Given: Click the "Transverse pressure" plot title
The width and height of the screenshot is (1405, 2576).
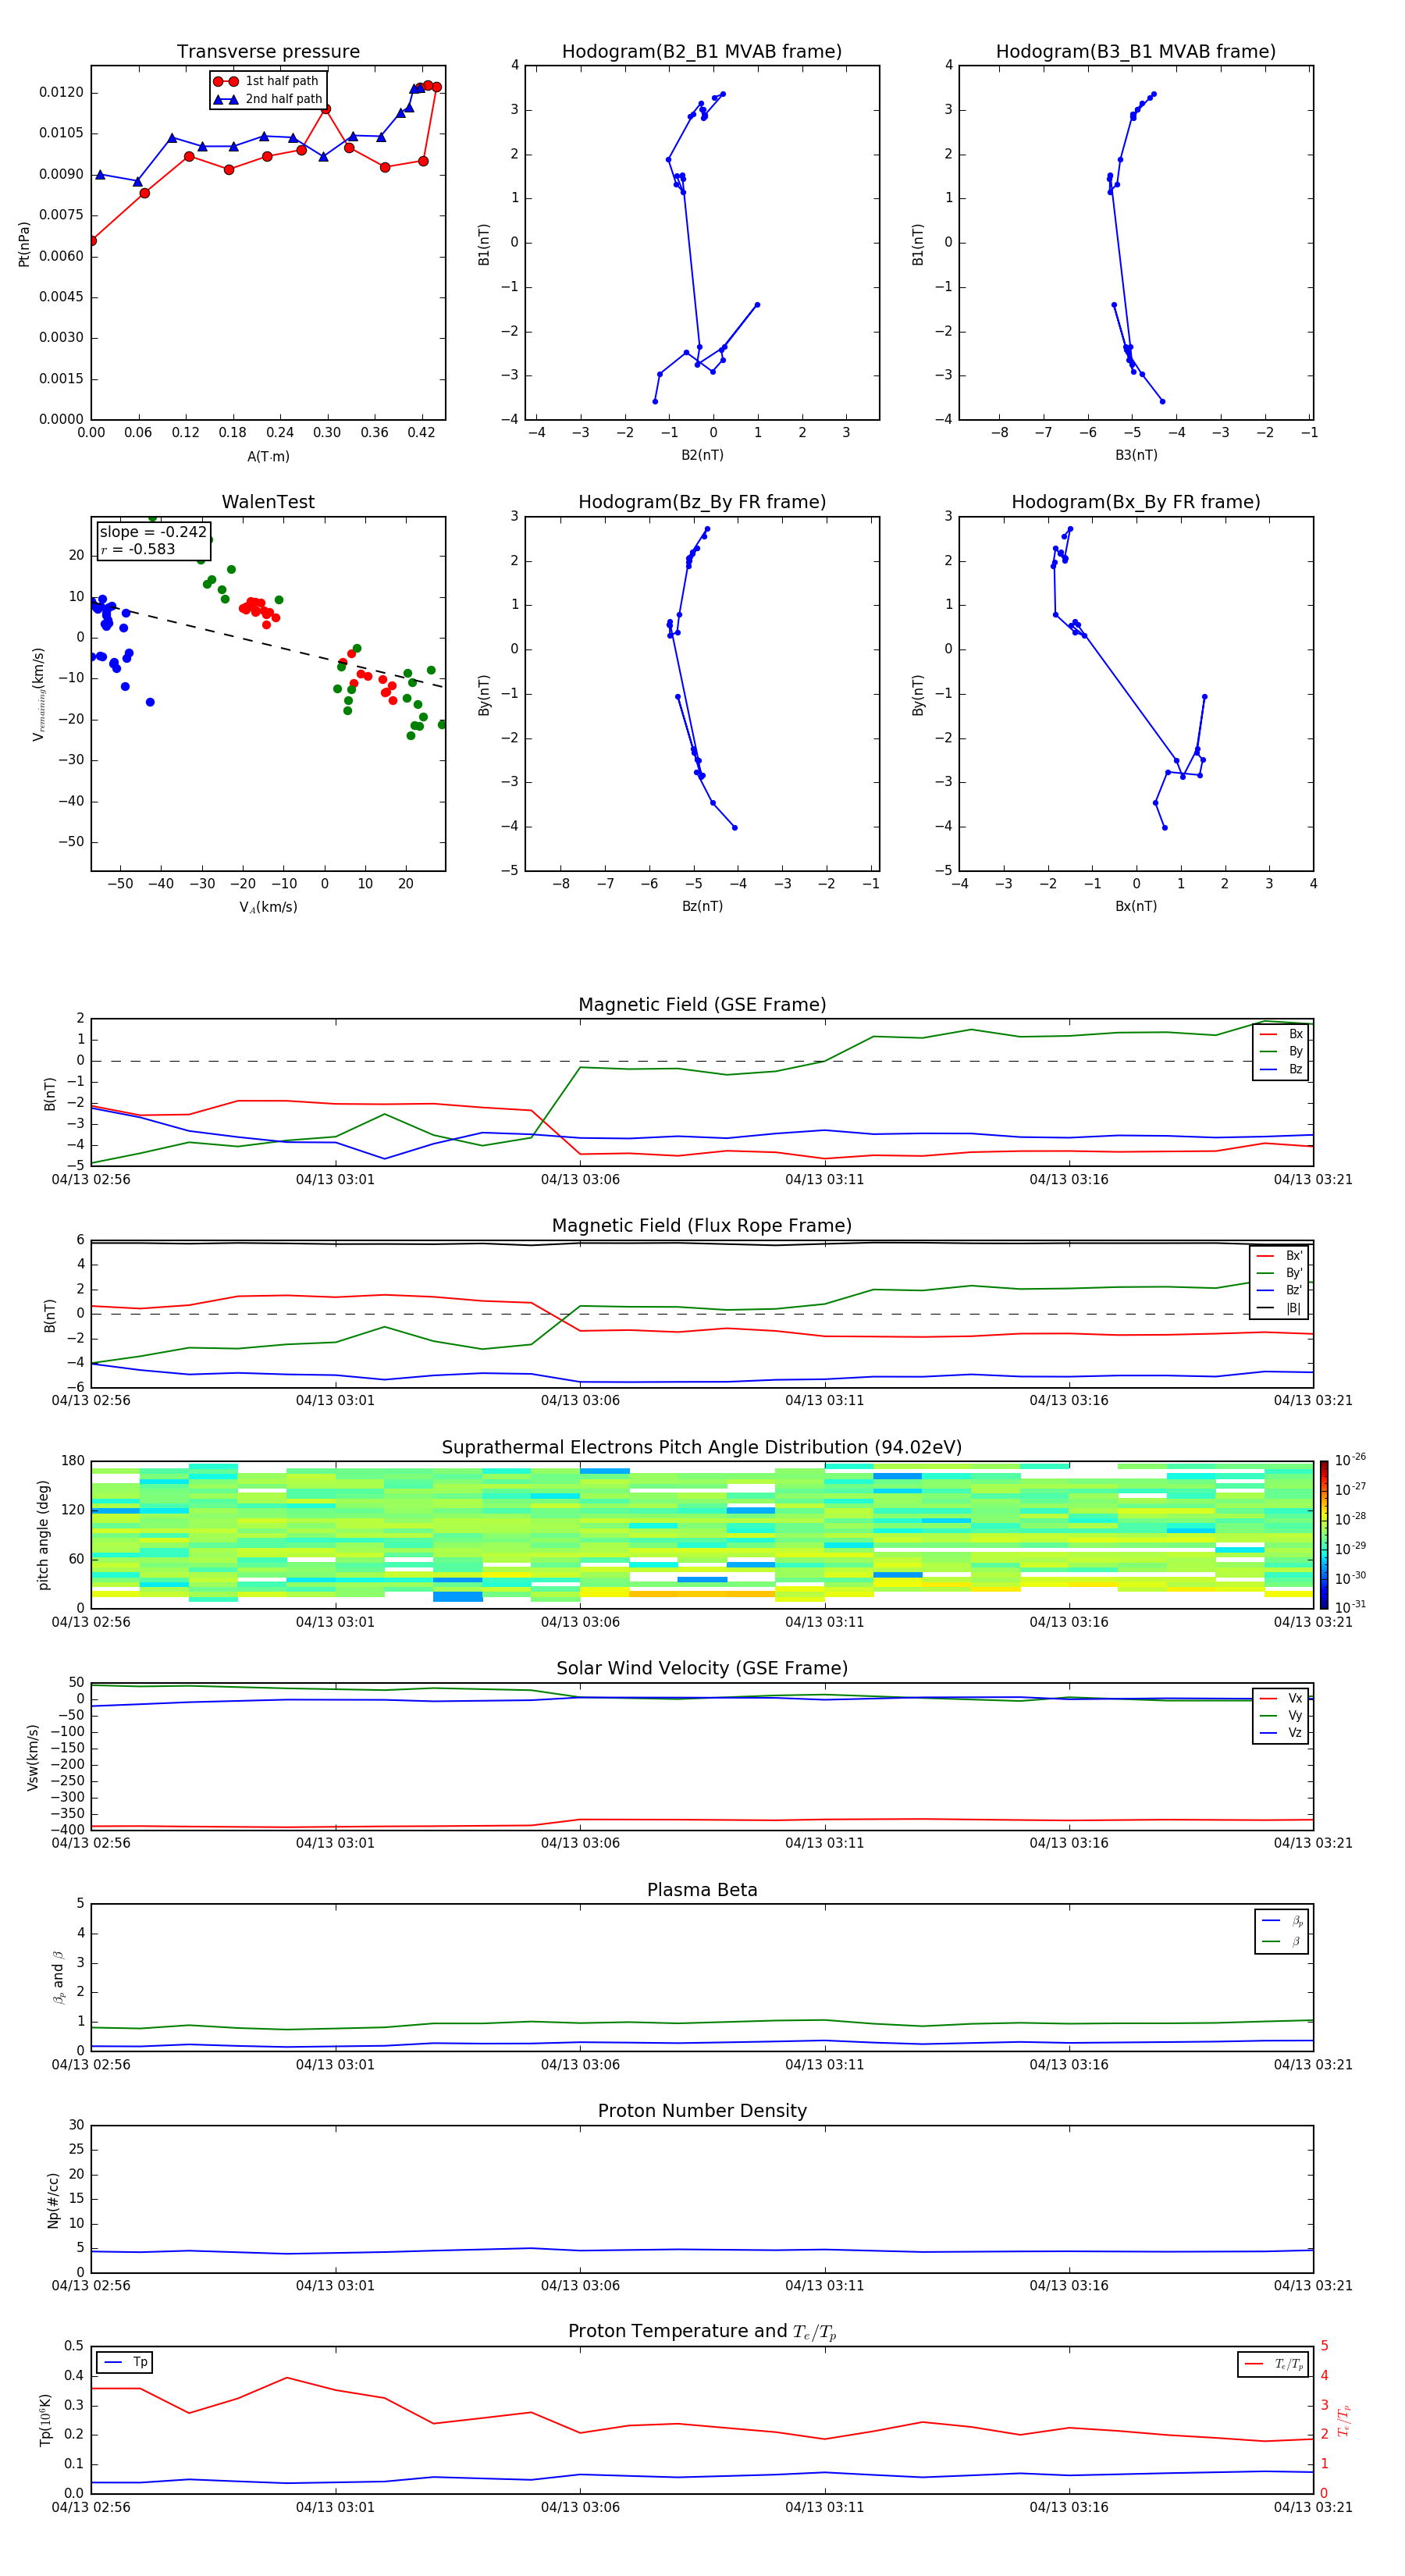Looking at the screenshot, I should 268,52.
